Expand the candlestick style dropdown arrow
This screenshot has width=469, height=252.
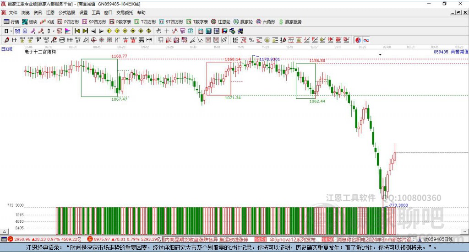[x=54, y=31]
